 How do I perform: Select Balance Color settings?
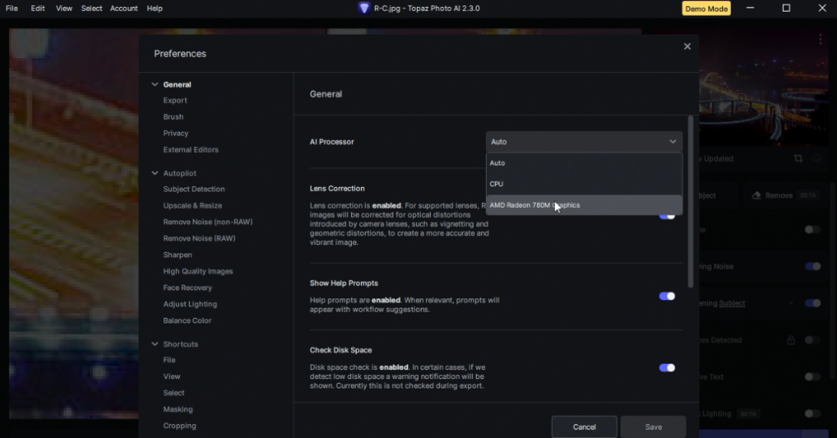click(x=188, y=321)
